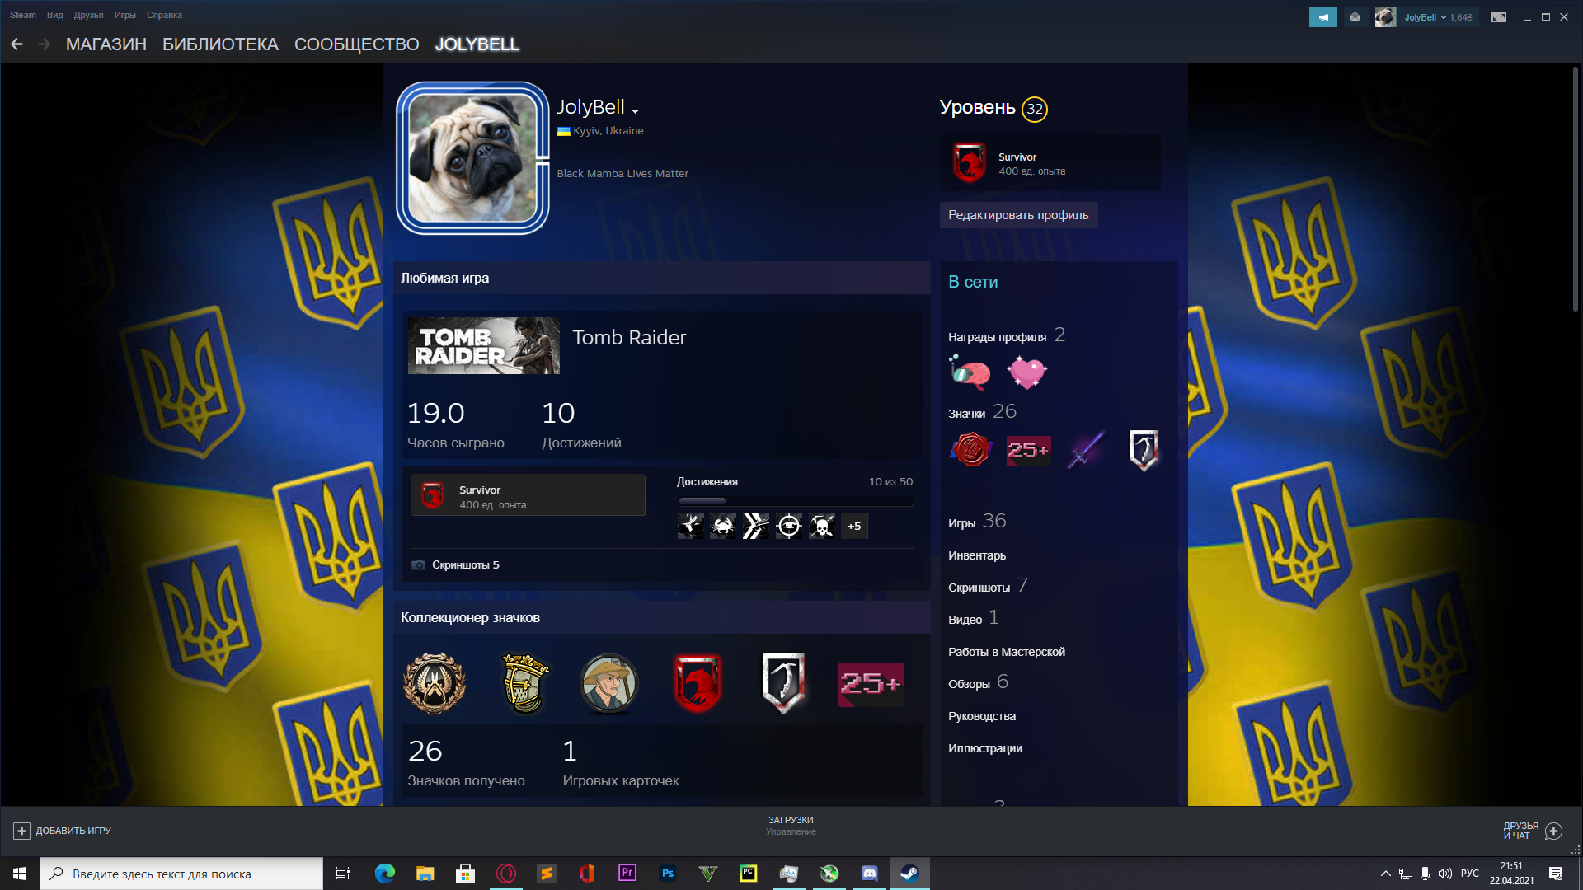Open Руководства link
1583x890 pixels.
982,716
